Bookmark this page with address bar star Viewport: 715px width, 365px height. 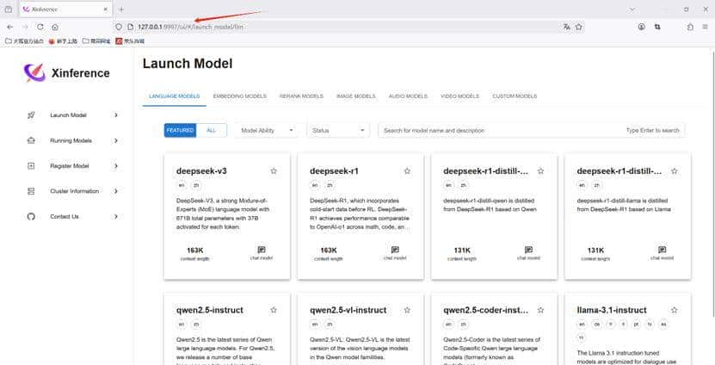[x=579, y=27]
